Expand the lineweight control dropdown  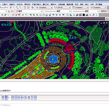click(x=98, y=11)
